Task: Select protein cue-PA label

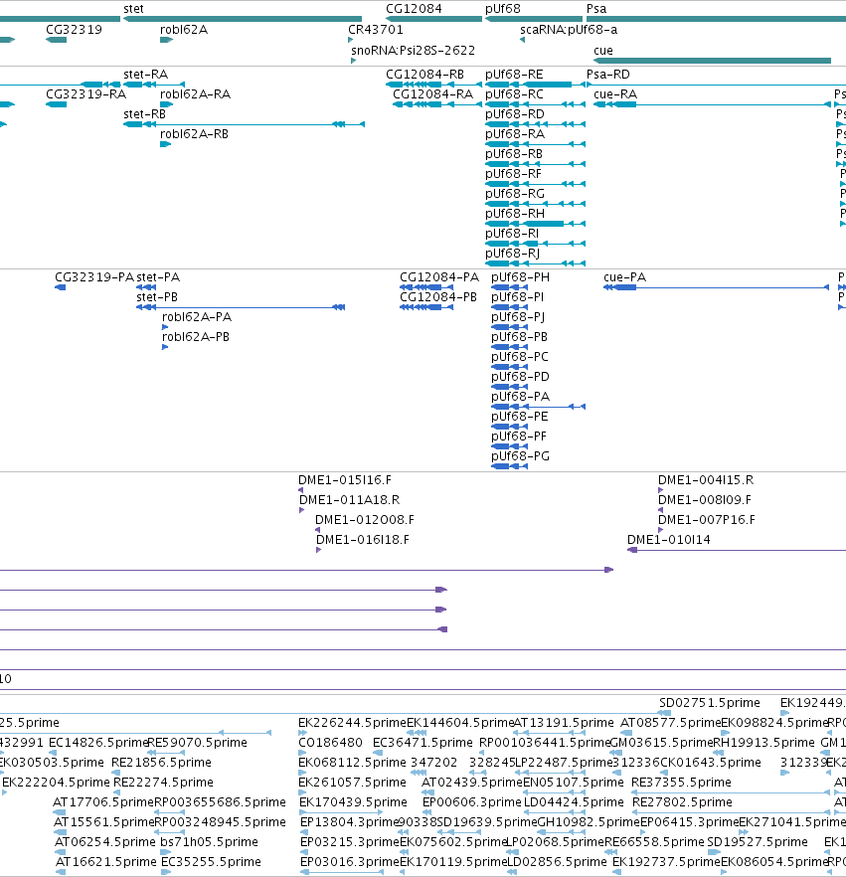Action: point(624,276)
